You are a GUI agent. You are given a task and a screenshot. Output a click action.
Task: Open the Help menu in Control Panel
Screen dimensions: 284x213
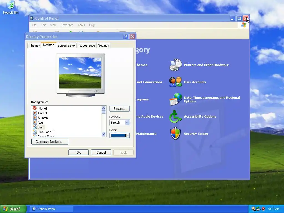[92, 25]
